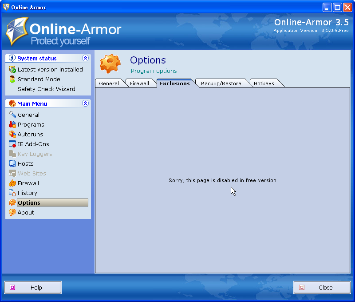Click the Options gear icon in the header

tap(109, 64)
